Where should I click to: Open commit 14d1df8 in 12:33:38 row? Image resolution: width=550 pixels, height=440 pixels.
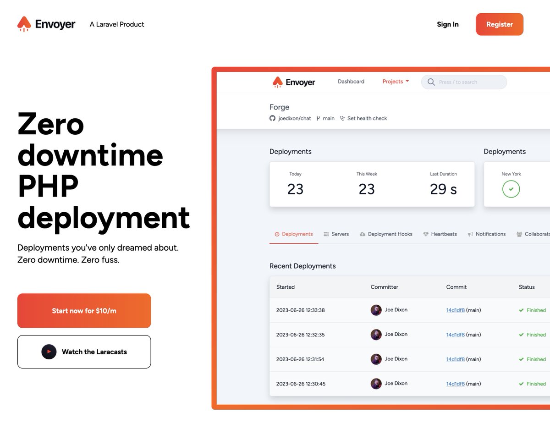tap(456, 310)
